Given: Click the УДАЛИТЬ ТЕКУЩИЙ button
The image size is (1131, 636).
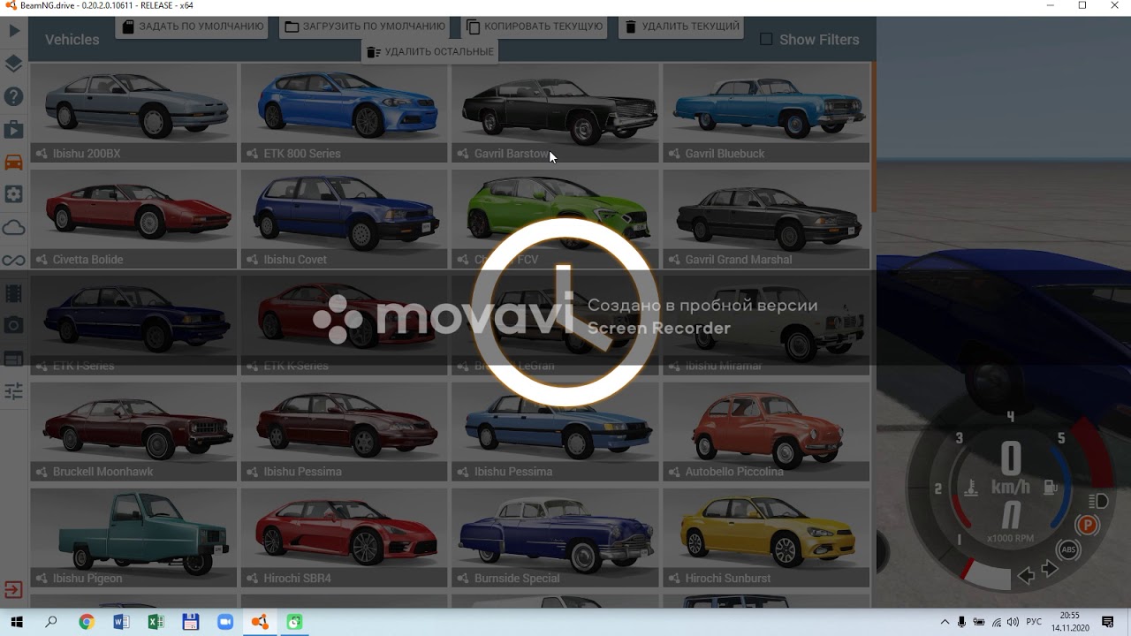Looking at the screenshot, I should 681,26.
